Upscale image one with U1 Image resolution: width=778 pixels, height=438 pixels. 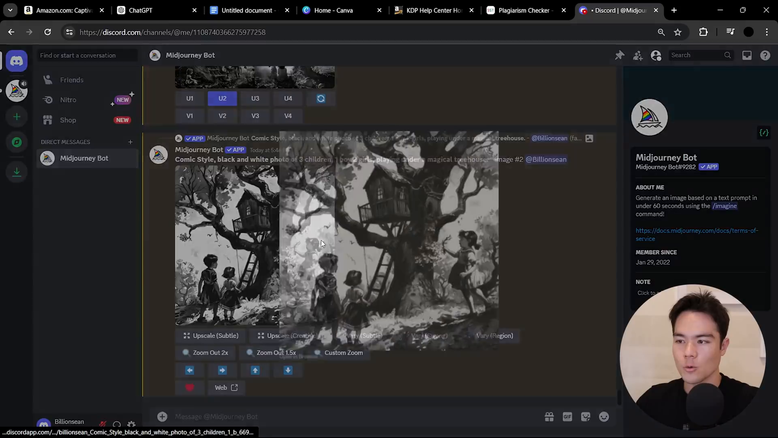190,99
